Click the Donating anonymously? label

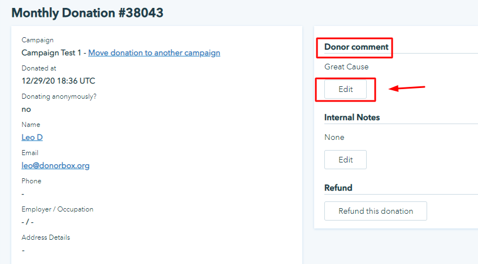59,96
